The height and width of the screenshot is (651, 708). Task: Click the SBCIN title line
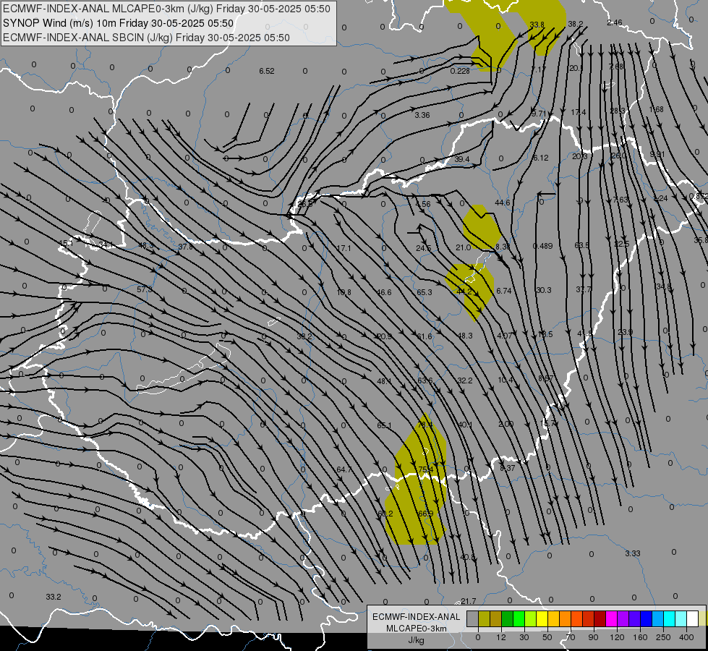click(x=146, y=38)
